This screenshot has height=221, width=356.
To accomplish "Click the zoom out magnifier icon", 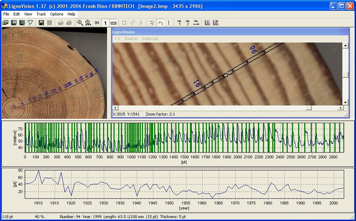I will [88, 23].
